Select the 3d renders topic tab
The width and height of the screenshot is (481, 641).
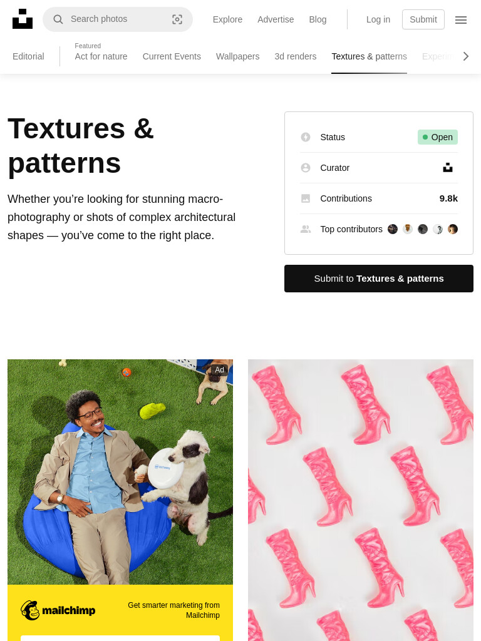296,56
